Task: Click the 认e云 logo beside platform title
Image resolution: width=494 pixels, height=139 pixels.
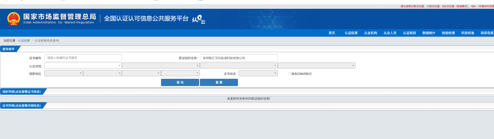Action: [199, 19]
